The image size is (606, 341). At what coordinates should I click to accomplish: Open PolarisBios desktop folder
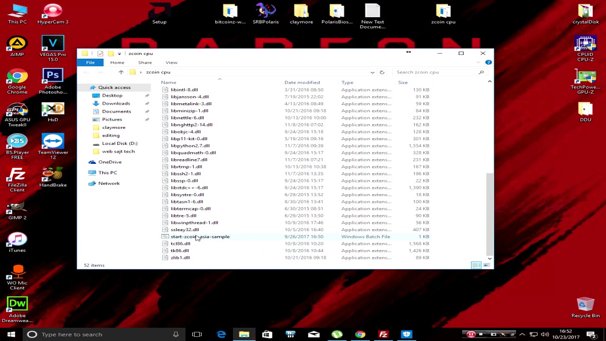(337, 14)
